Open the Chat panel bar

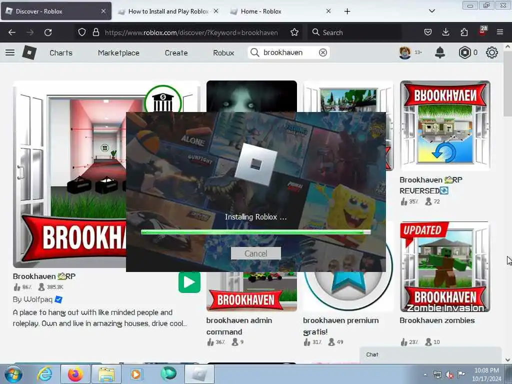430,354
